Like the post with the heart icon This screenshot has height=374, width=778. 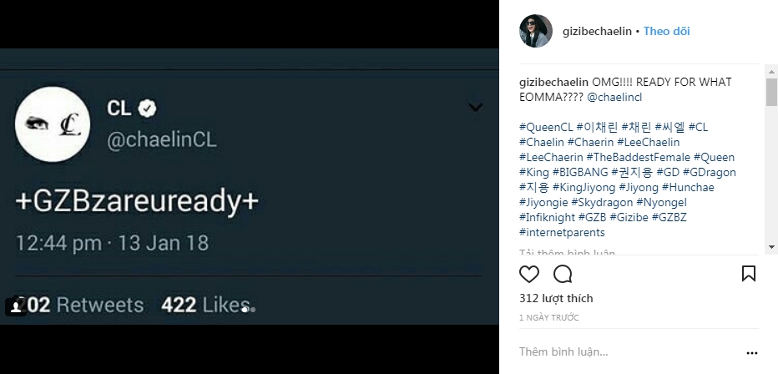pyautogui.click(x=529, y=274)
